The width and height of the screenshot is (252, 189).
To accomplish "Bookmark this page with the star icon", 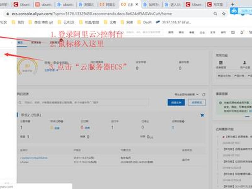I will [x=224, y=14].
